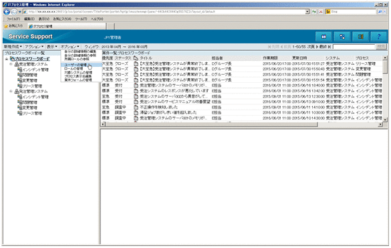Click document icon beside 不正操作を検知しました
The width and height of the screenshot is (391, 248).
pos(136,107)
